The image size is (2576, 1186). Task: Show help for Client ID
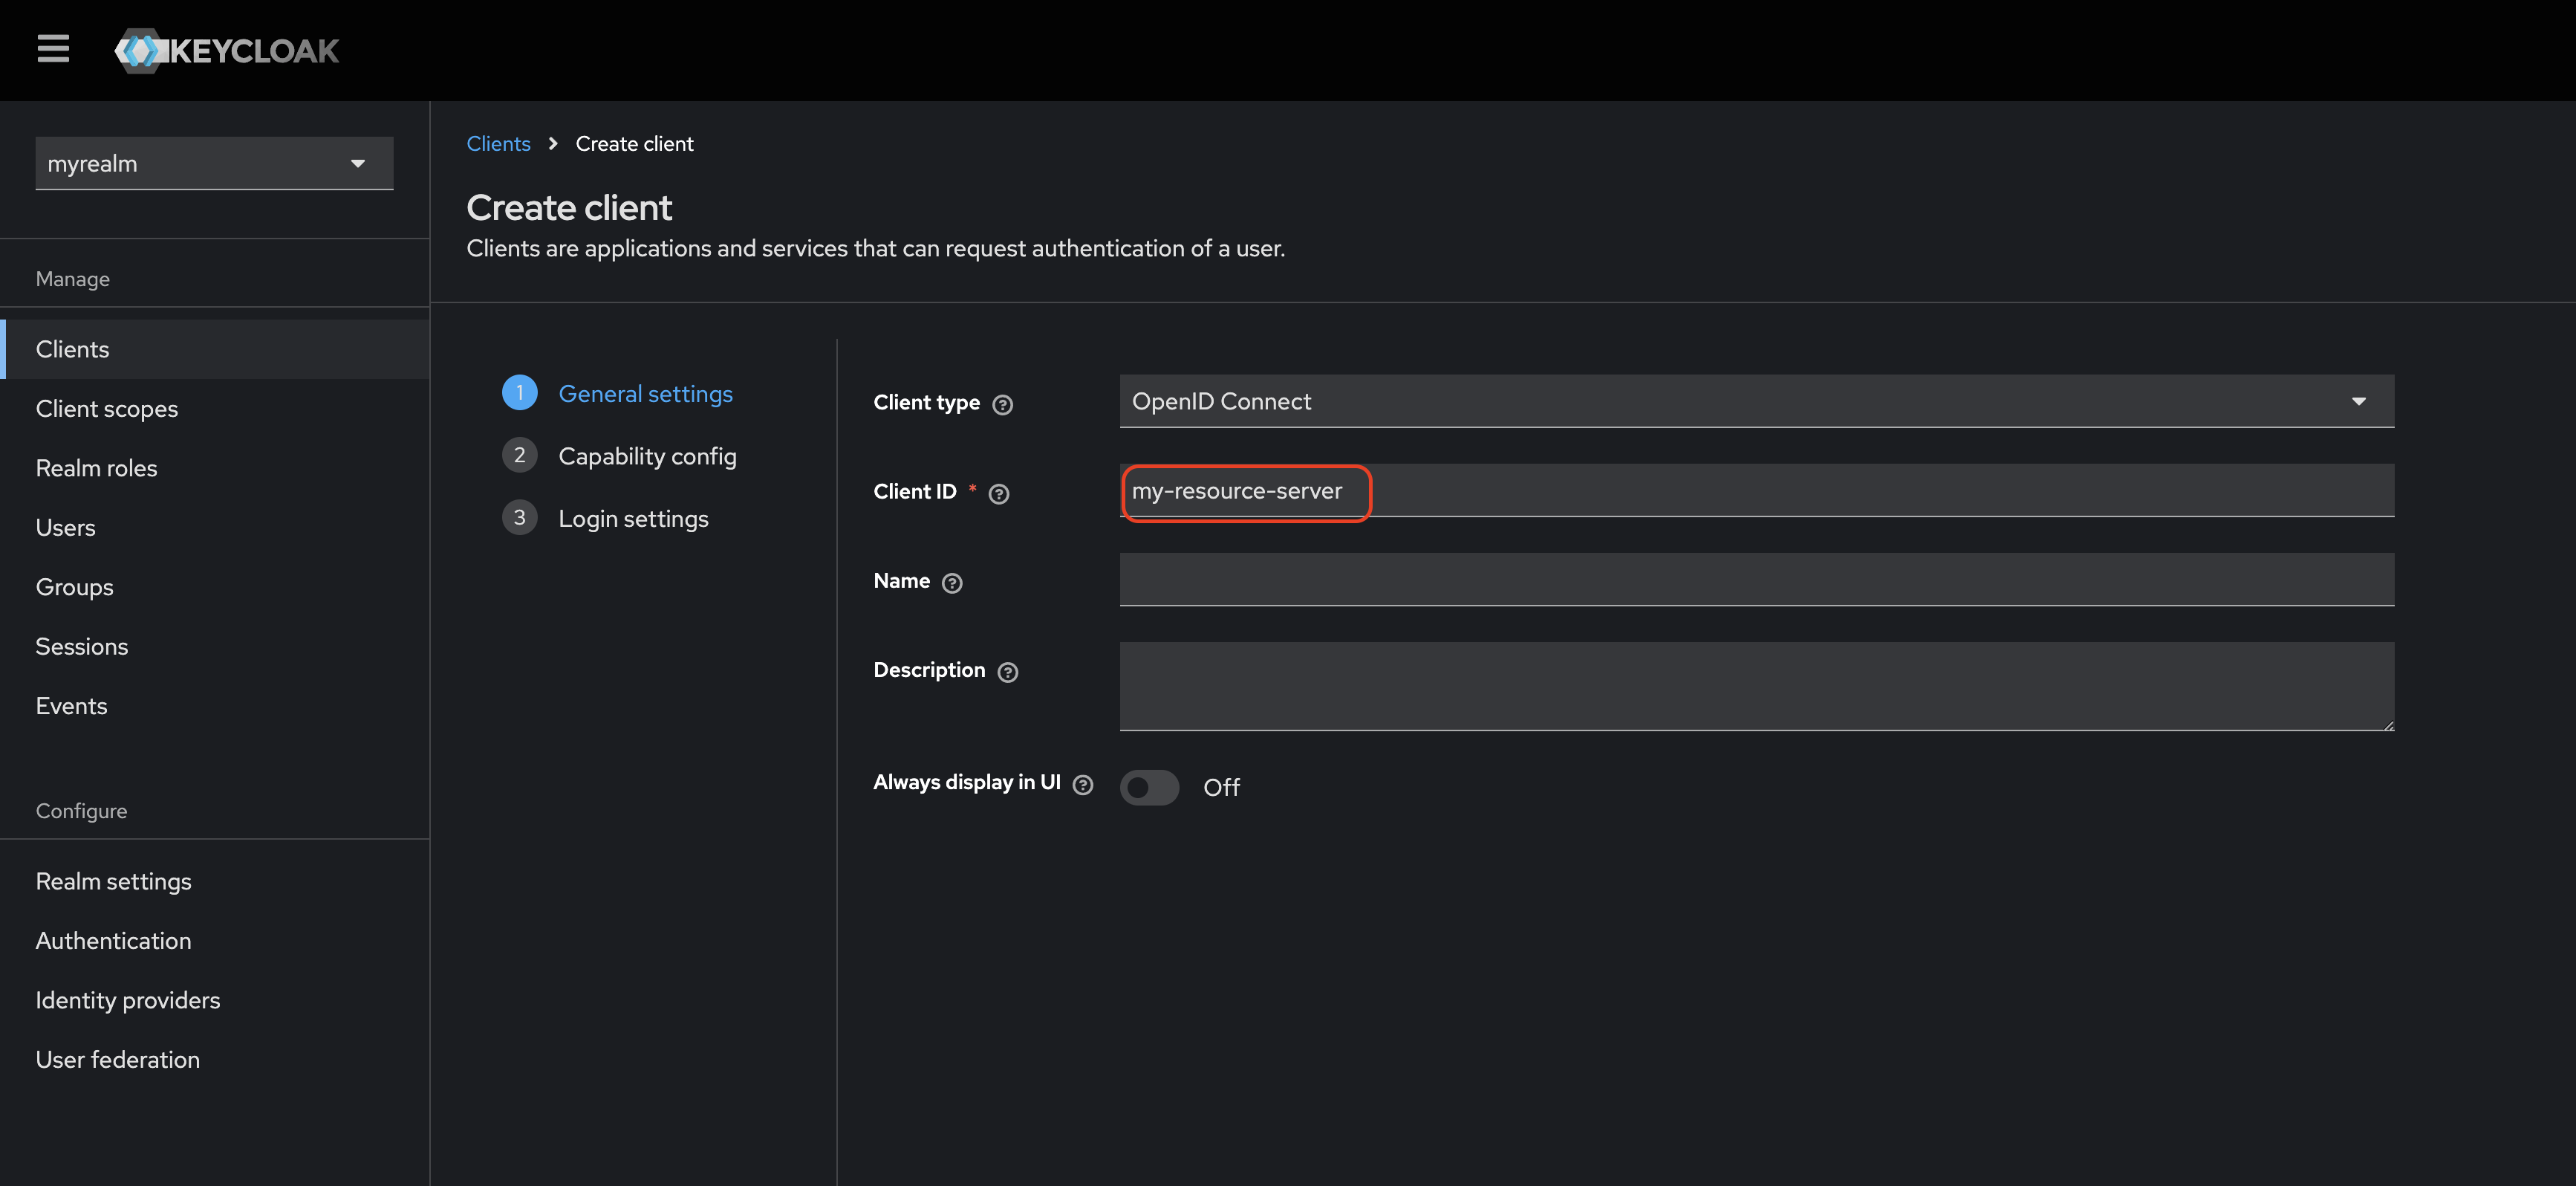[998, 493]
